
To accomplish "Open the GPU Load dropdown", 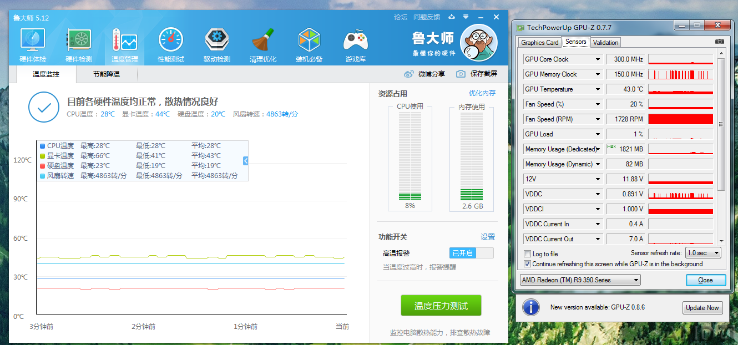I will coord(598,134).
